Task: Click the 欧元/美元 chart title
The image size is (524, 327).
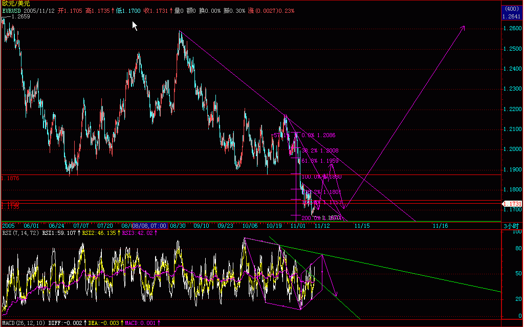Action: (x=16, y=4)
